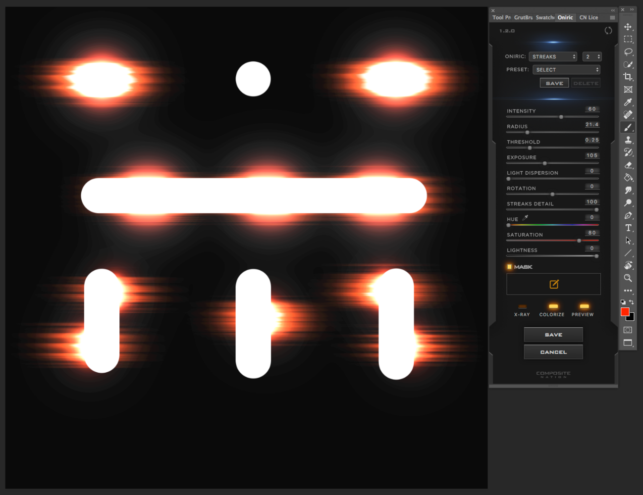Open the Oniric Streaks dropdown

tap(553, 56)
